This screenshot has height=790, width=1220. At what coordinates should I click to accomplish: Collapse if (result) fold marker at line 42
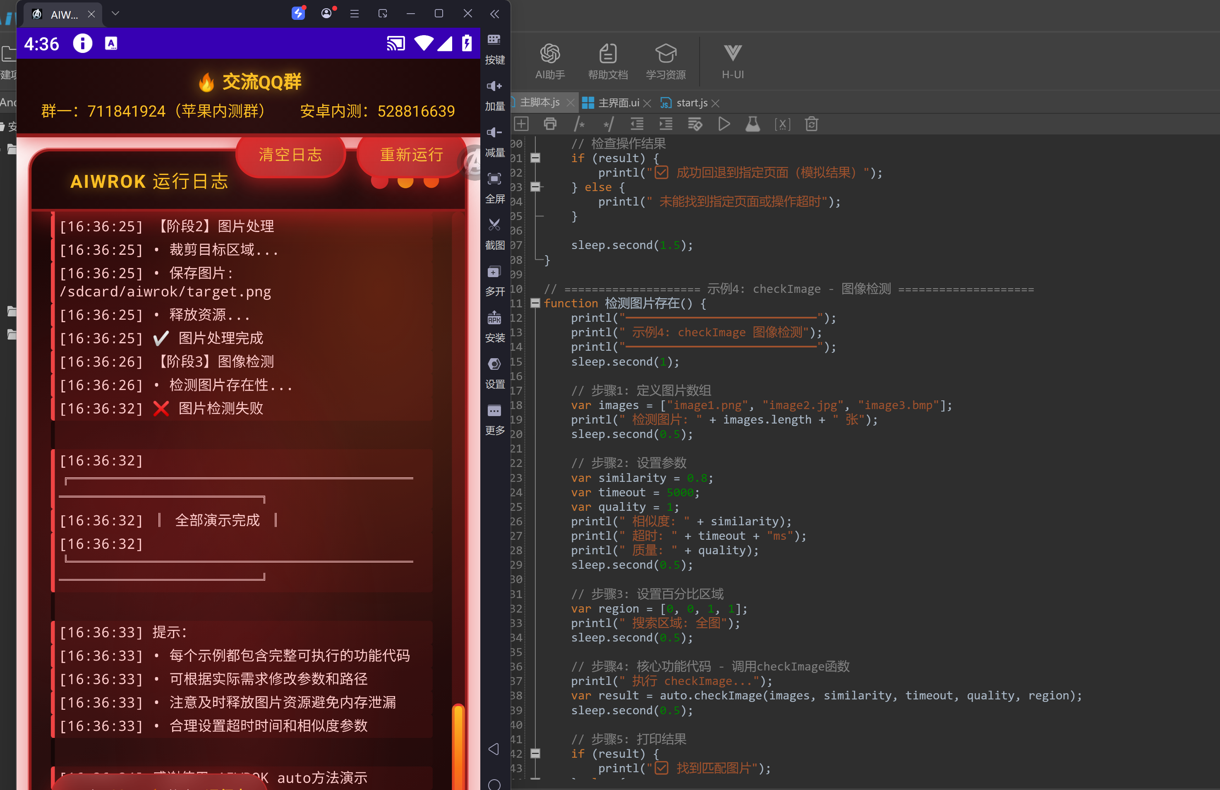[535, 753]
